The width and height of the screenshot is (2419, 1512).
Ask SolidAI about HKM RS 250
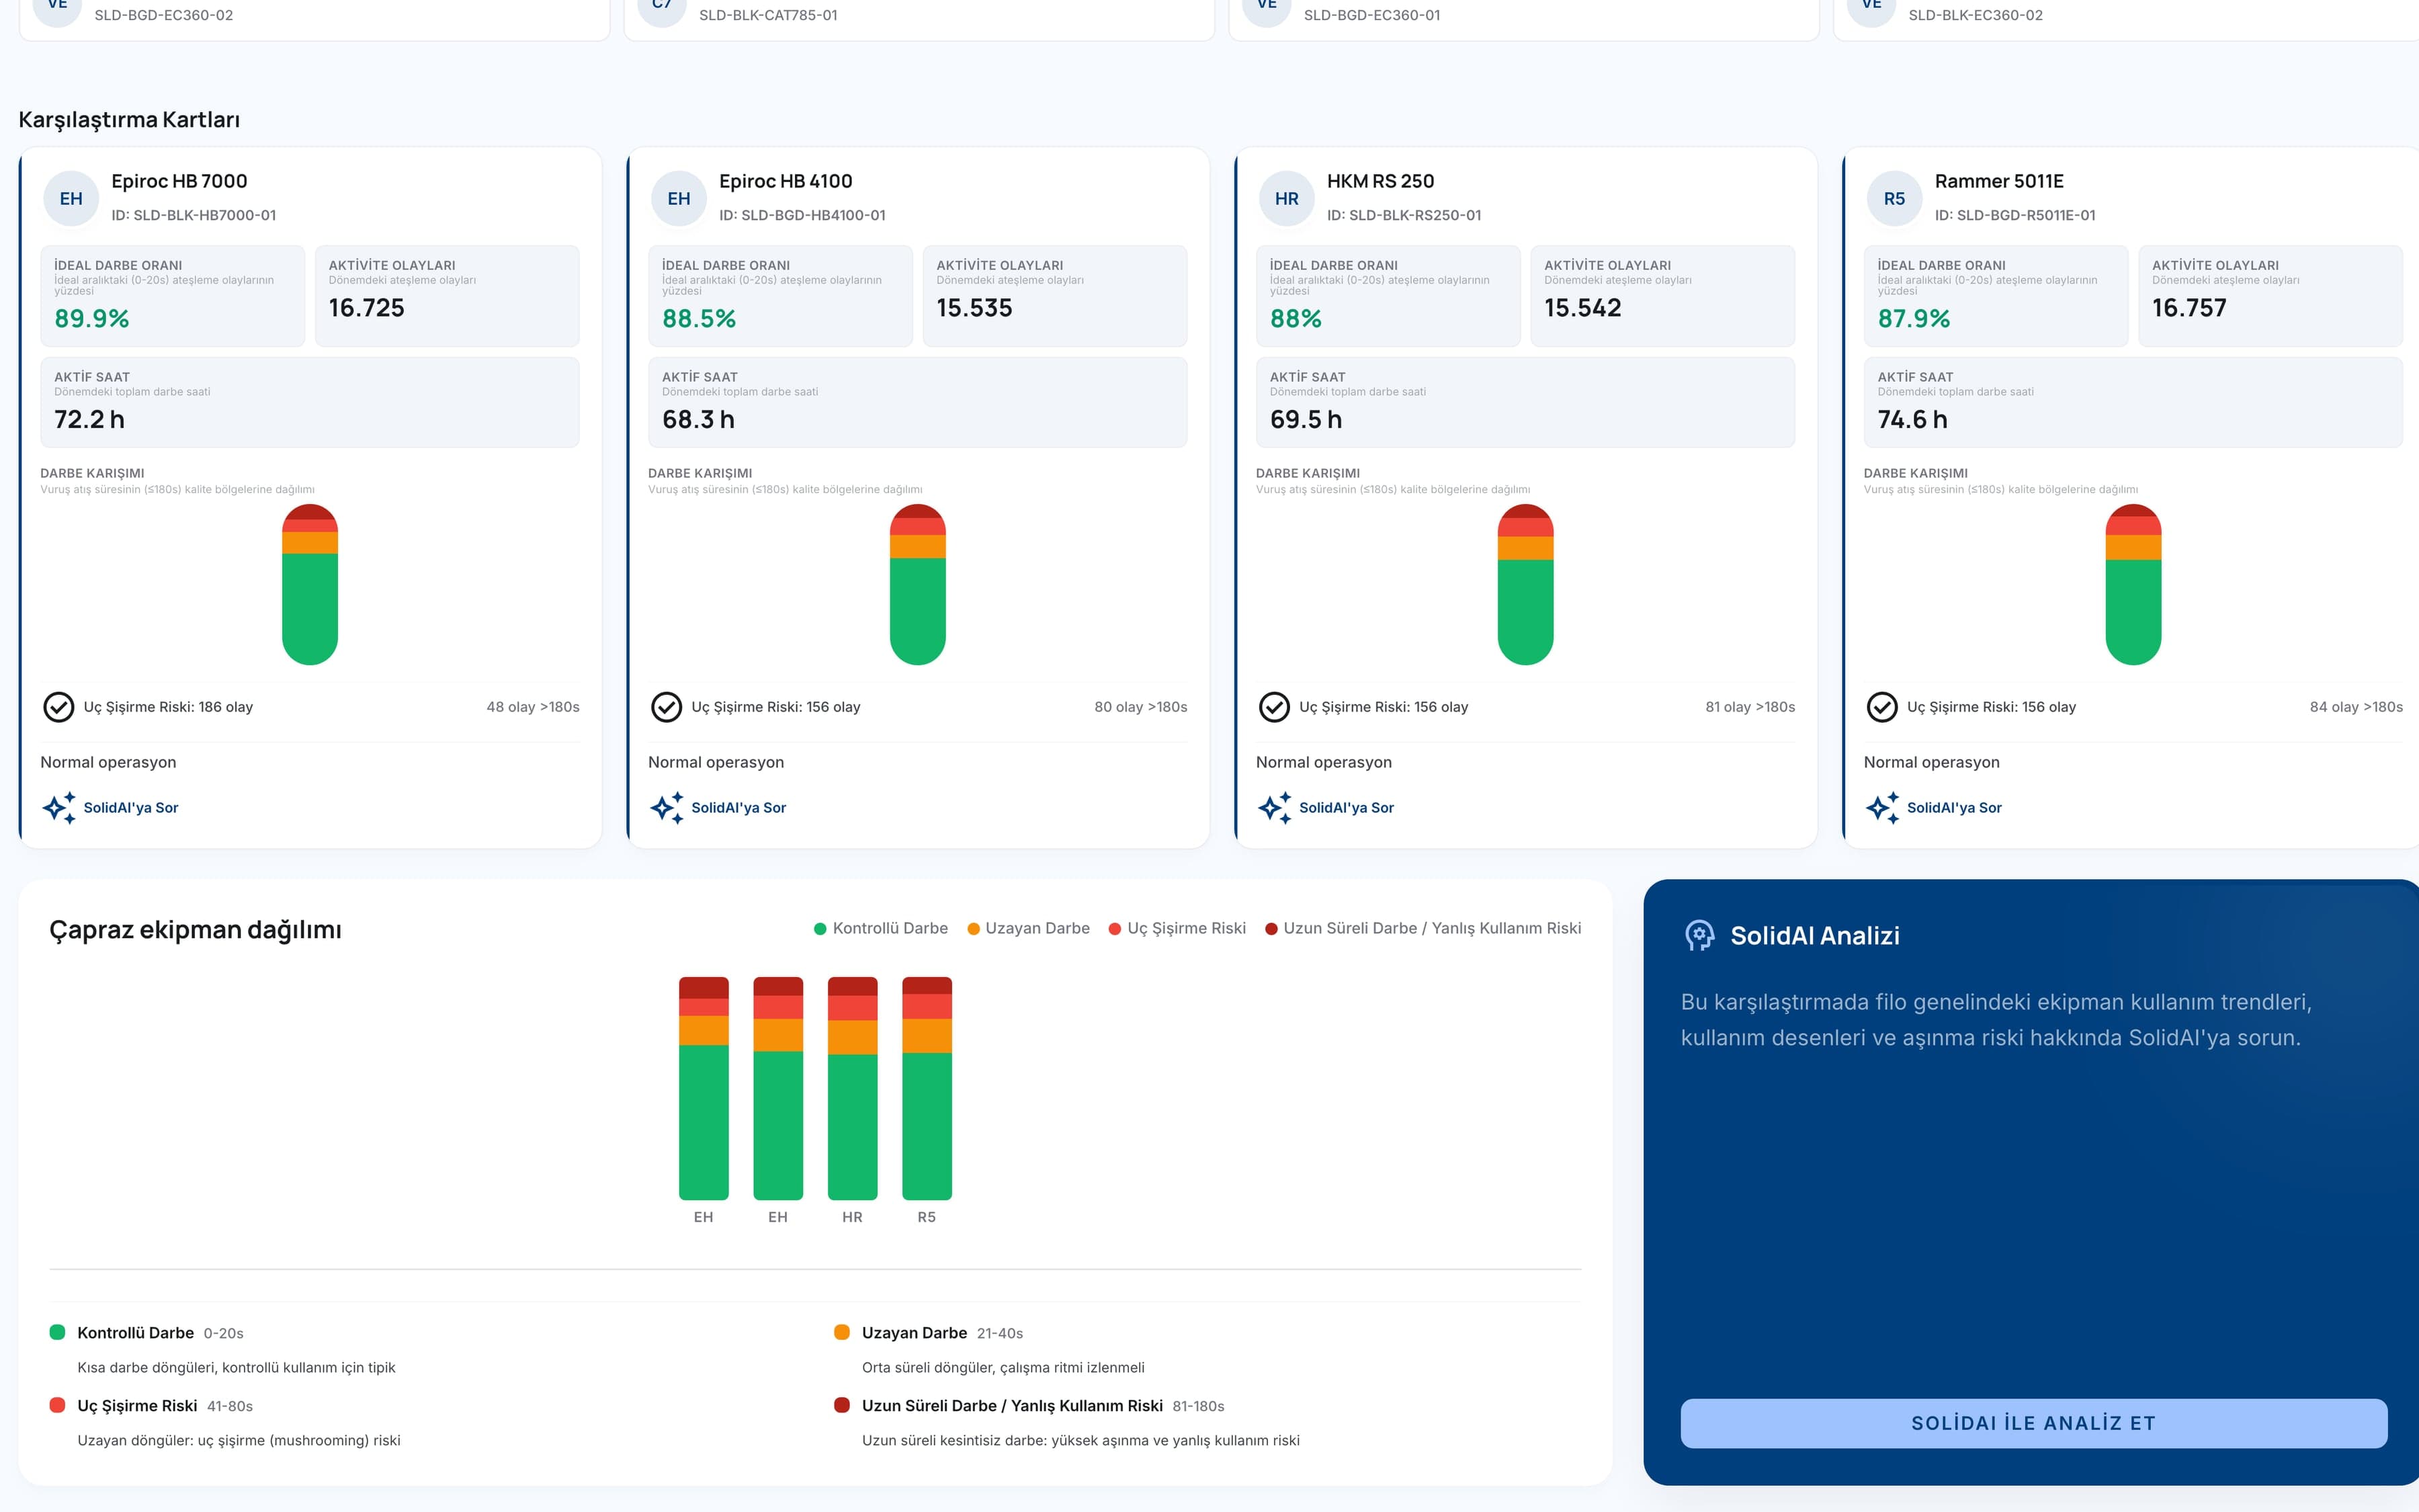point(1347,807)
